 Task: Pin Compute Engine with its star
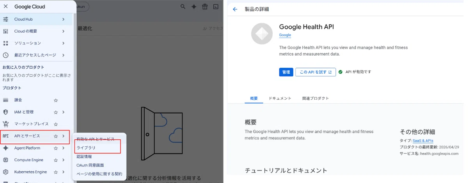click(56, 160)
